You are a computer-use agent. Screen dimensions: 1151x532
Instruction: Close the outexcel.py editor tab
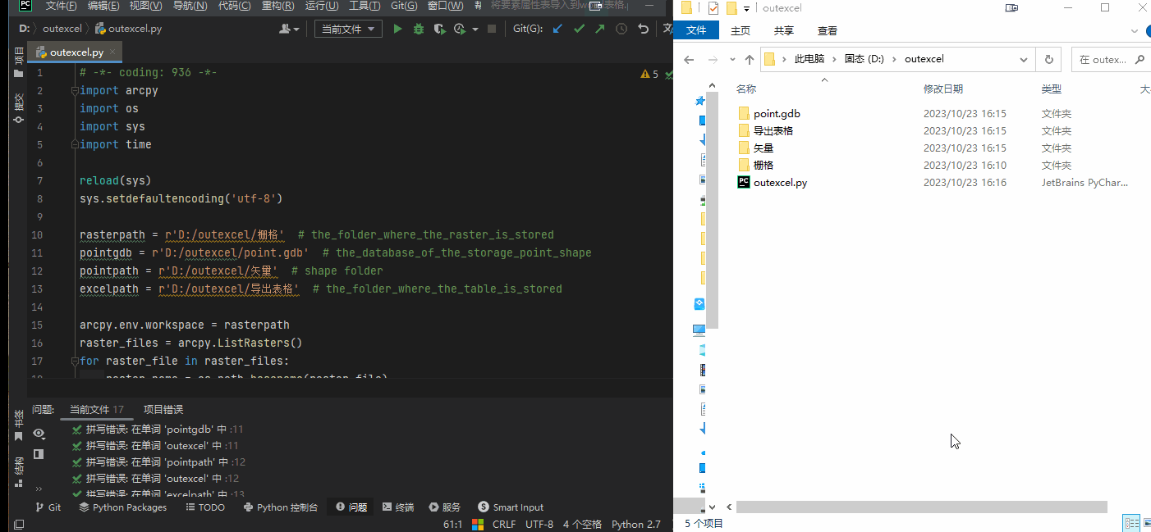pyautogui.click(x=114, y=52)
